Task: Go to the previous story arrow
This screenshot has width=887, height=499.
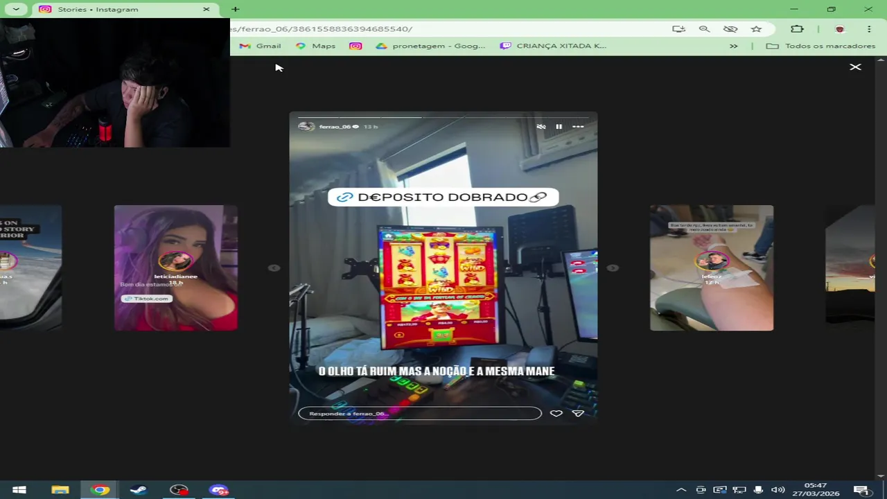Action: pyautogui.click(x=274, y=268)
